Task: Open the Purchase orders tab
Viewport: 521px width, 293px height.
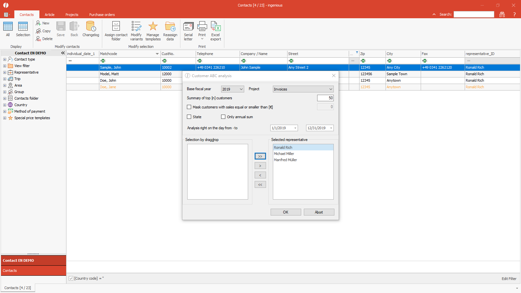Action: (102, 15)
